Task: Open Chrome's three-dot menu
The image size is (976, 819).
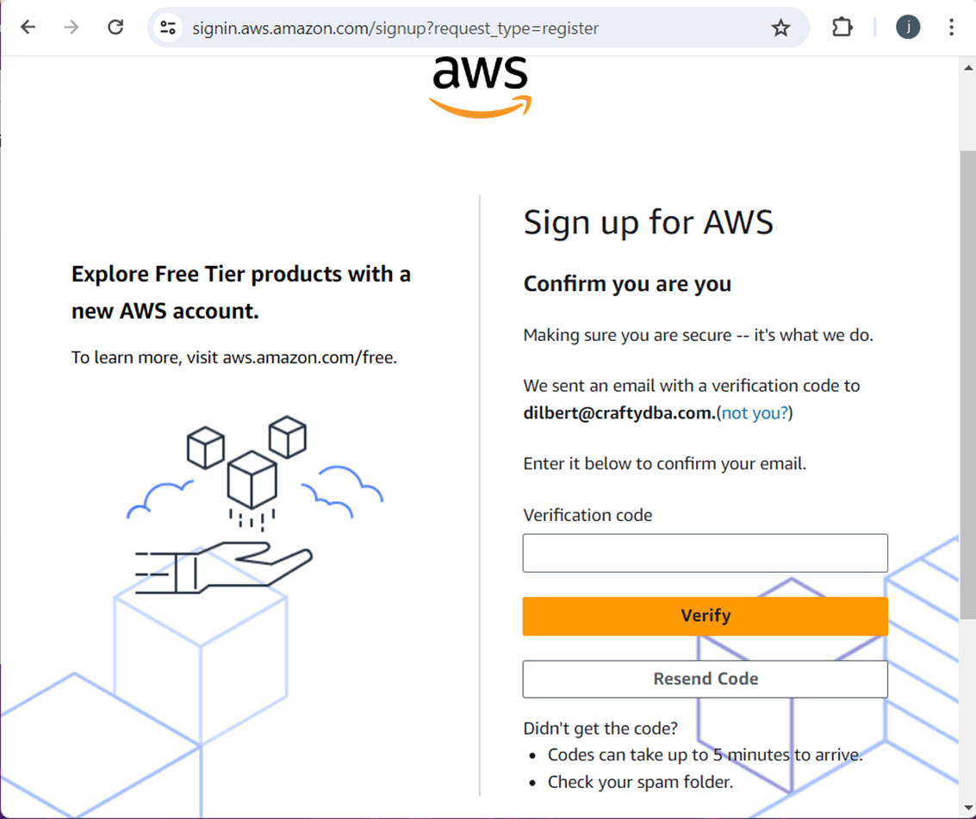Action: tap(951, 28)
